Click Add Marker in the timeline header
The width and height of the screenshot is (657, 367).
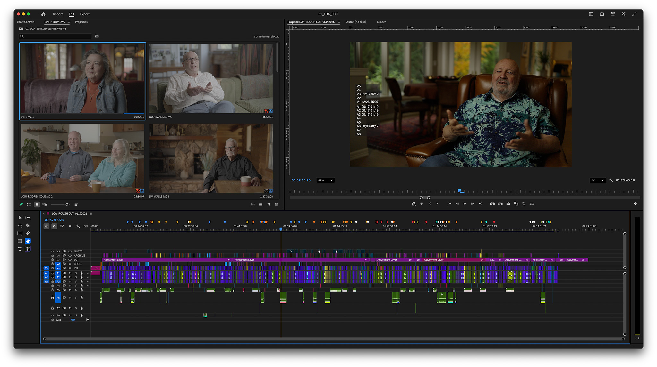70,226
